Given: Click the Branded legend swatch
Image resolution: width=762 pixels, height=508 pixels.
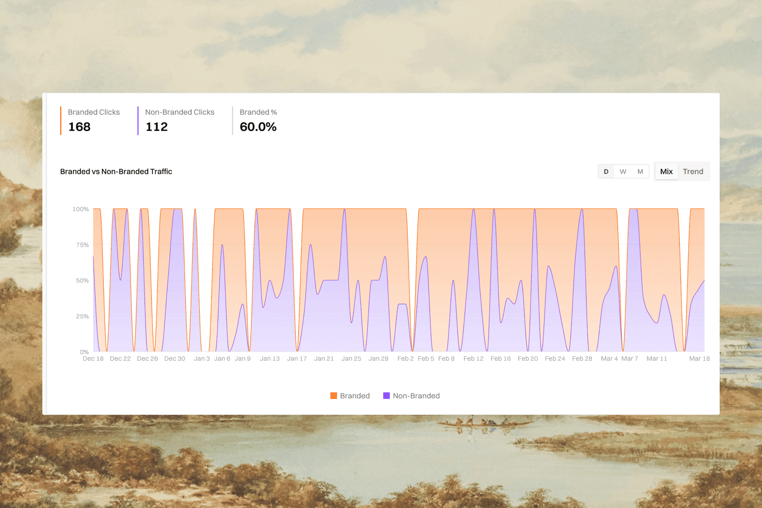Looking at the screenshot, I should pos(334,395).
